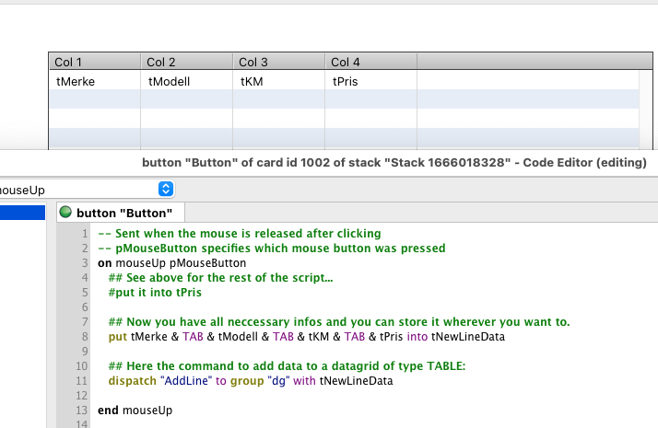Click the Col 1 column header

(x=94, y=62)
